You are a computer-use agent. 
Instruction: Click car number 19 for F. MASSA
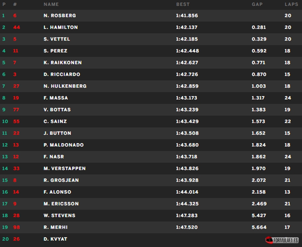16,98
